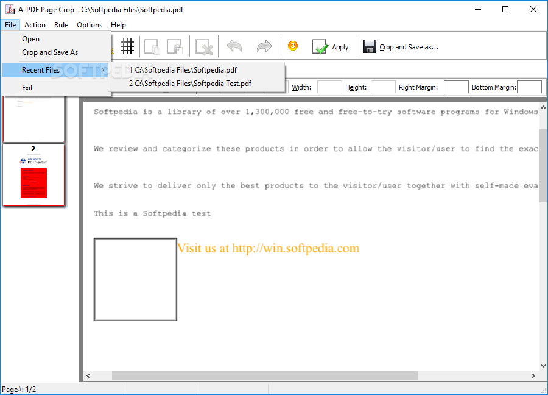This screenshot has width=548, height=395.
Task: Select page 2 thumbnail
Action: pyautogui.click(x=33, y=175)
